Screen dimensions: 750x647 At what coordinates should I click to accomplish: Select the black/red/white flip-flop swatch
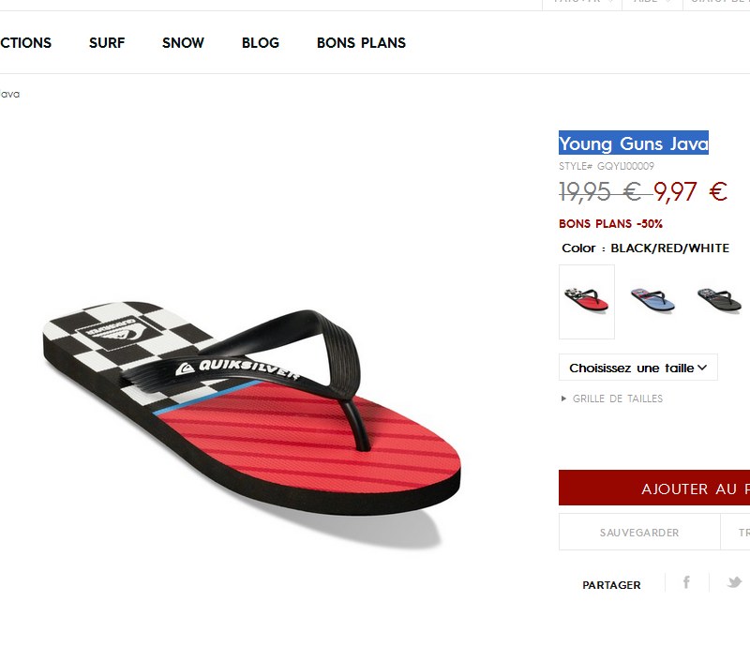(587, 302)
